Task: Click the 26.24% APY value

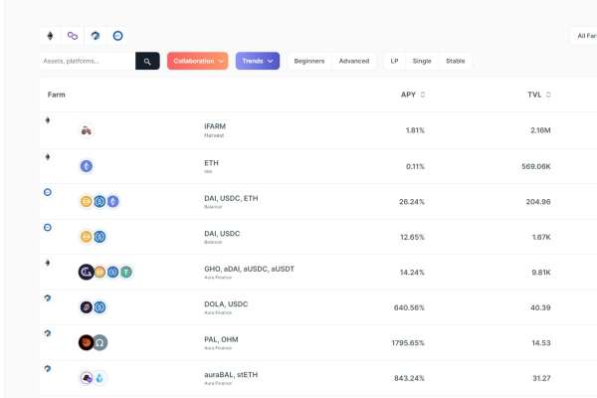Action: click(412, 201)
